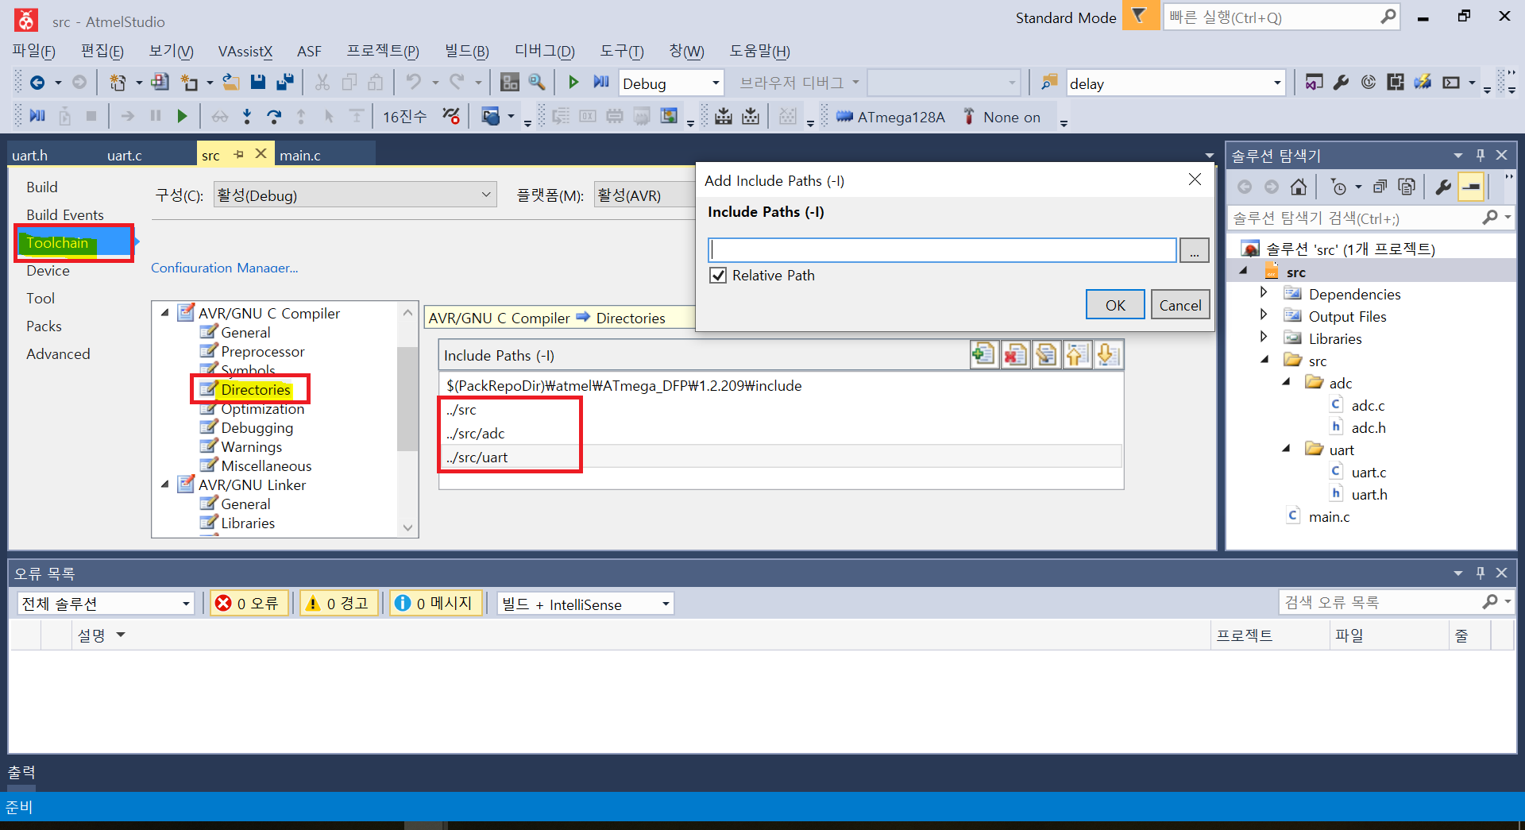1525x830 pixels.
Task: Click the green Continue icon in debug toolbar
Action: point(182,117)
